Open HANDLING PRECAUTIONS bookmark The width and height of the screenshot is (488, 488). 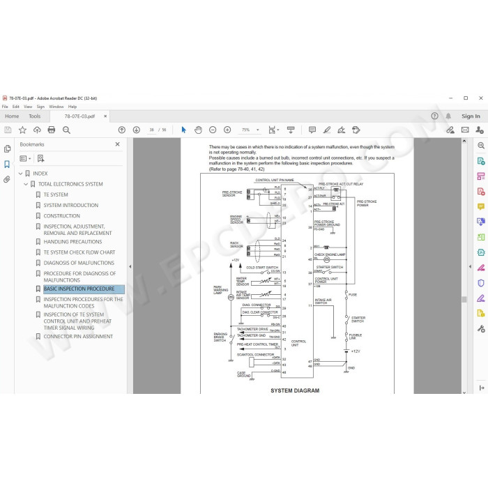coord(73,242)
